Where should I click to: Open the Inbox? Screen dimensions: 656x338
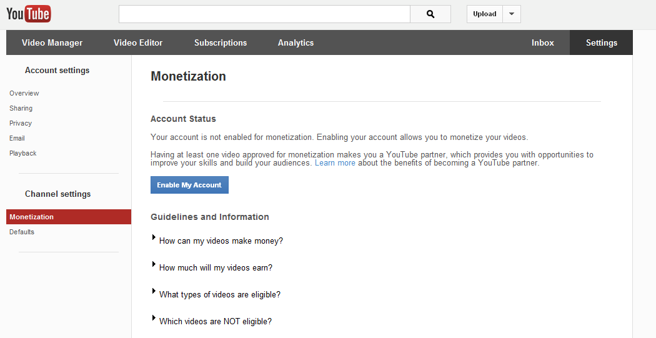542,43
